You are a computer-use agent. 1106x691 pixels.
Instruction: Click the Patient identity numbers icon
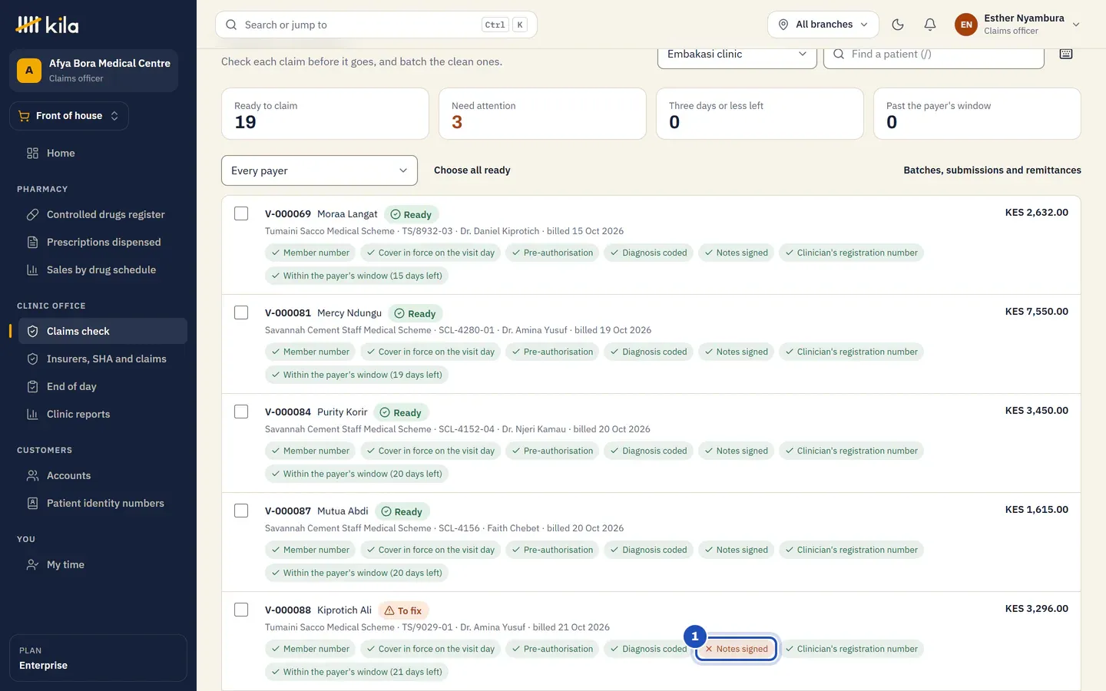click(x=32, y=503)
